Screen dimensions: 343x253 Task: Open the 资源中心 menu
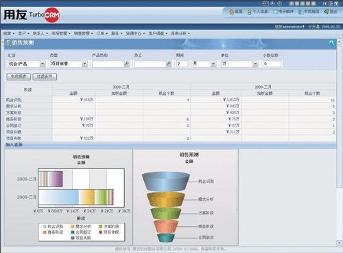[x=135, y=34]
